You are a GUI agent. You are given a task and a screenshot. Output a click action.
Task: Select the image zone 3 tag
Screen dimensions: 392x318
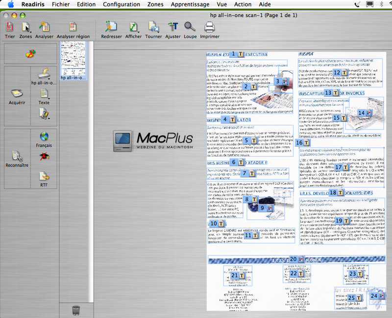click(x=281, y=81)
